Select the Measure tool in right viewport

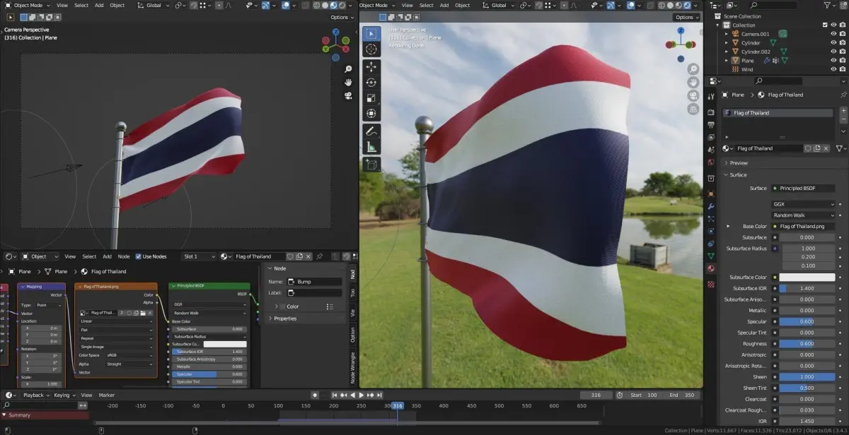[371, 148]
